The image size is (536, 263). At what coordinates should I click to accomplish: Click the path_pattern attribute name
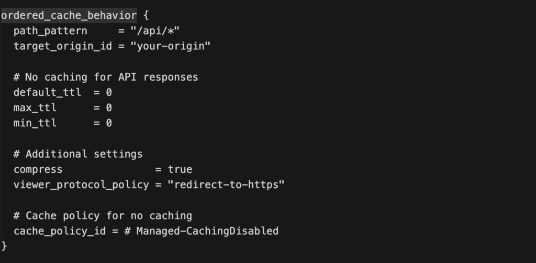click(x=50, y=30)
